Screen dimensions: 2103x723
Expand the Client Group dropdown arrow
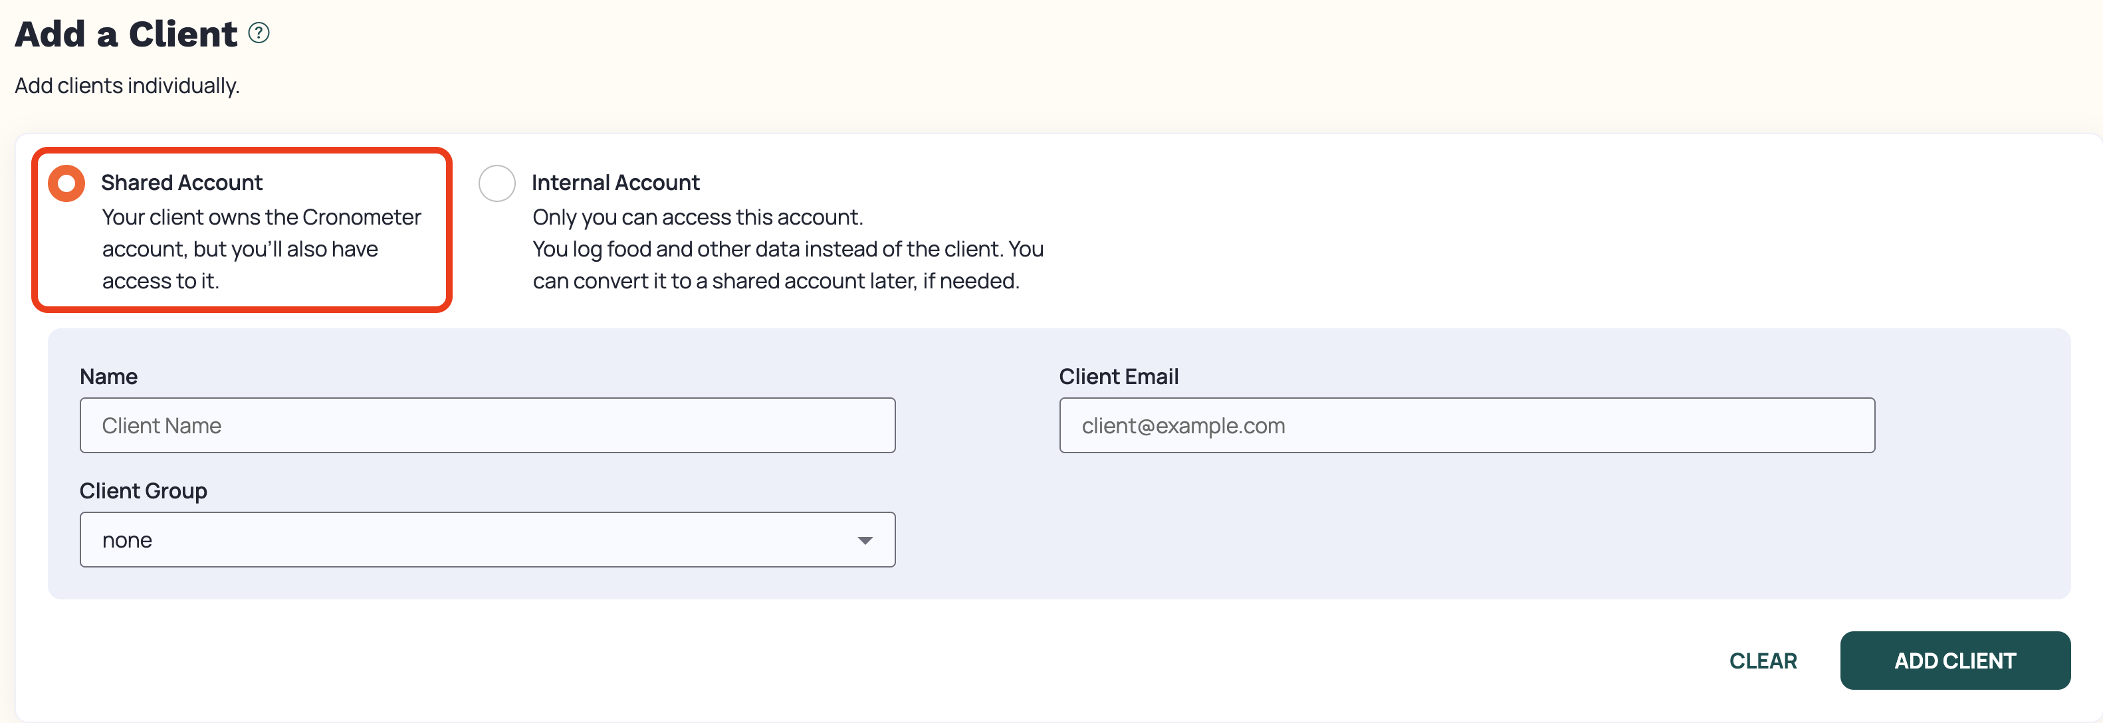tap(865, 540)
